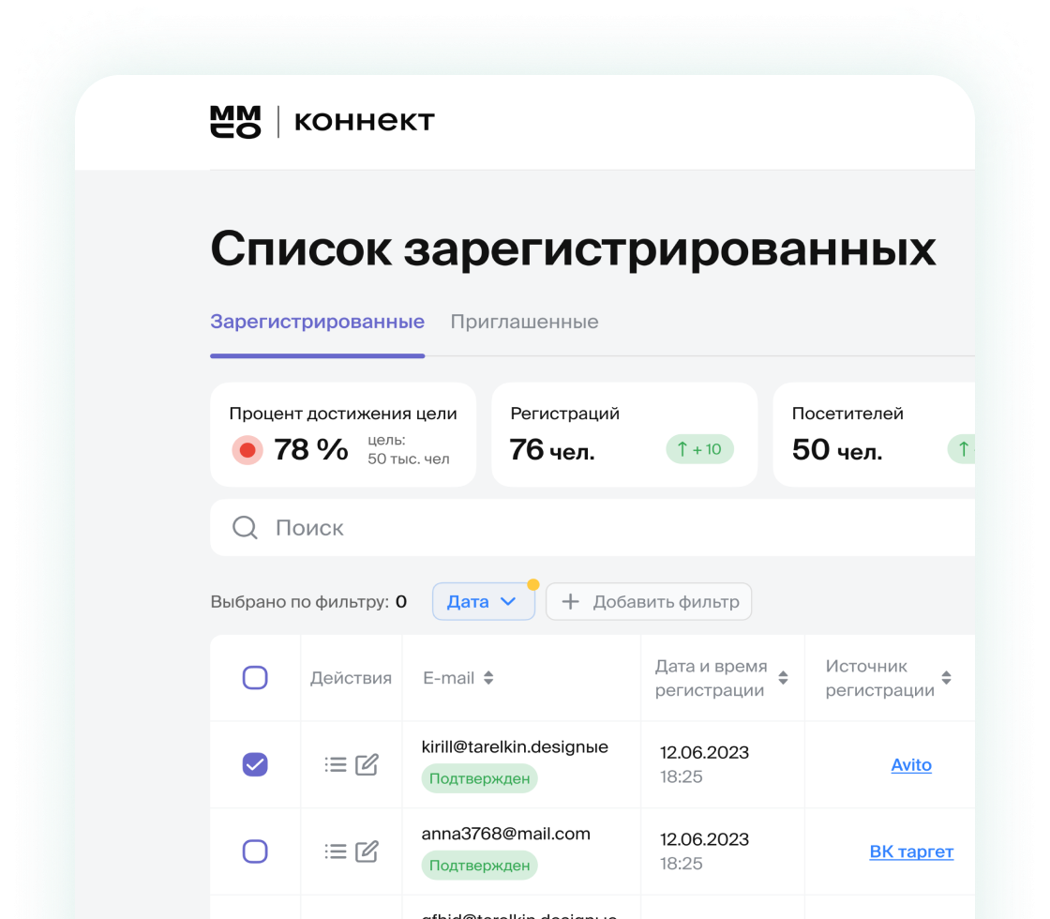Uncheck the kirill@tarelkin.design row checkbox
This screenshot has width=1050, height=919.
pyautogui.click(x=255, y=764)
